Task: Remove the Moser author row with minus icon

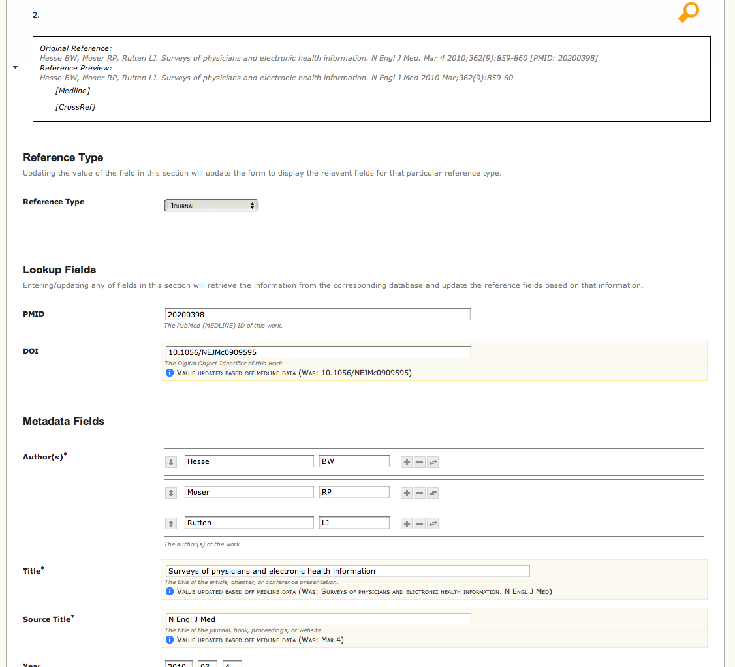Action: pyautogui.click(x=420, y=493)
